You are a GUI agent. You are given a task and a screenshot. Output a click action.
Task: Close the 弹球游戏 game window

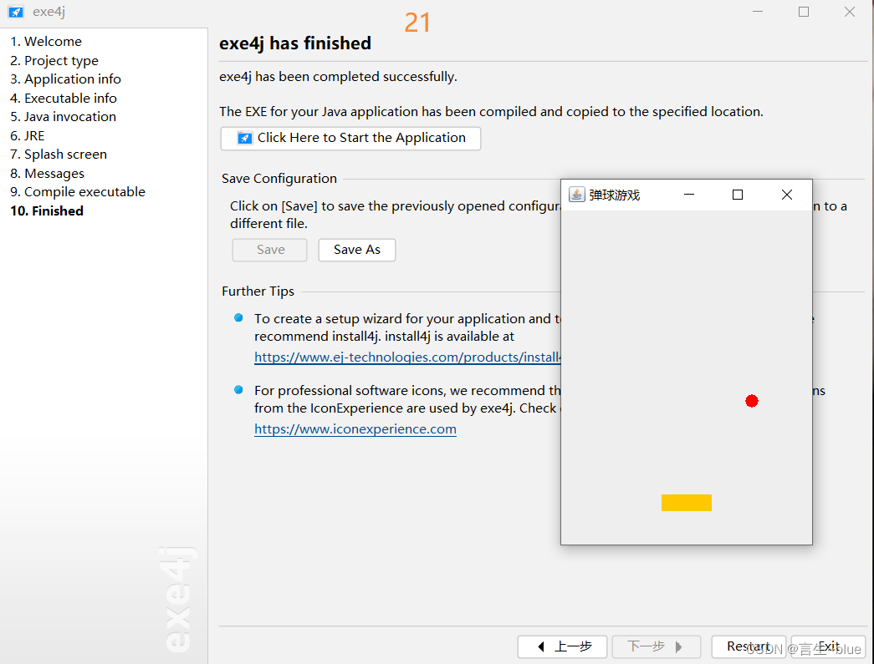point(786,195)
